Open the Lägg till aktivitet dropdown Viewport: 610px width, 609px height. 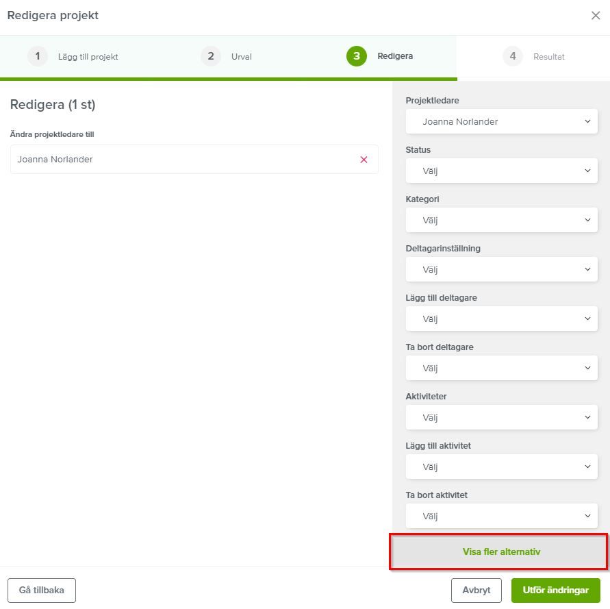(501, 467)
